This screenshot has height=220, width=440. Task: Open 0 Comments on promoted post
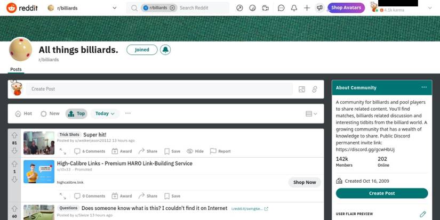[x=90, y=196]
